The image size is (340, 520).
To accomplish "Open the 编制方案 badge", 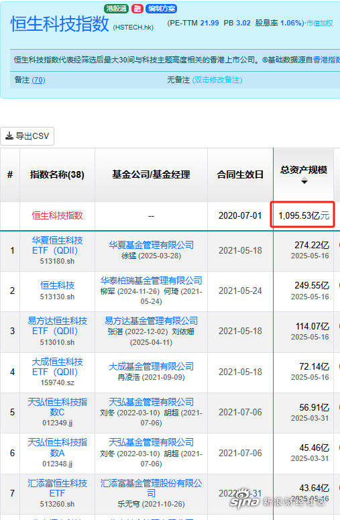I will coord(162,9).
